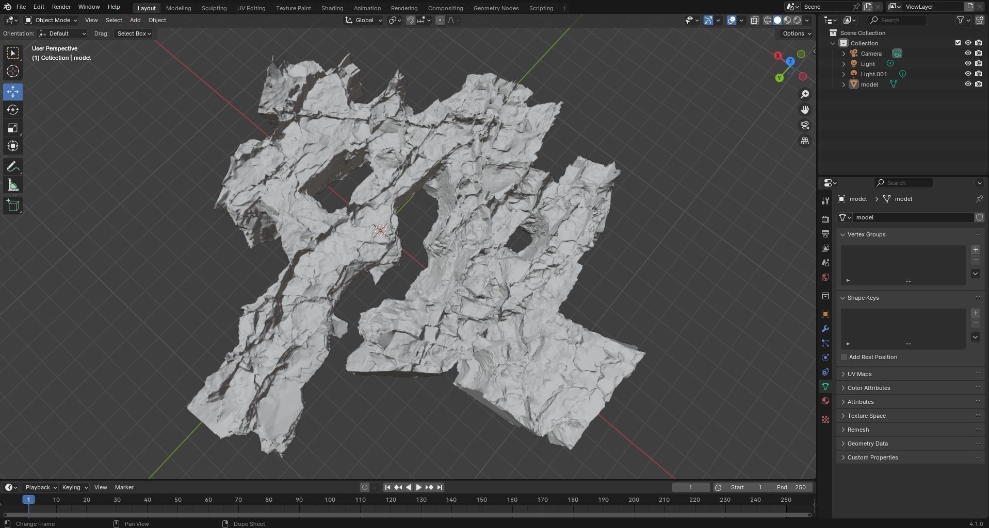
Task: Open the Object Mode dropdown
Action: tap(51, 20)
